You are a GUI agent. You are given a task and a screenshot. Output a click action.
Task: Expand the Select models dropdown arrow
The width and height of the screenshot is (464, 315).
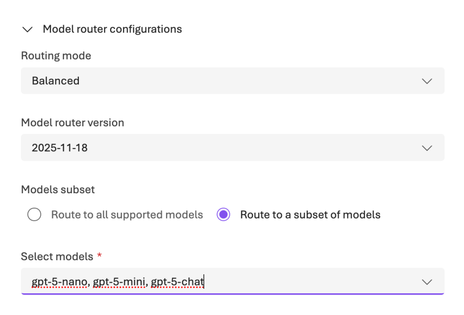426,282
